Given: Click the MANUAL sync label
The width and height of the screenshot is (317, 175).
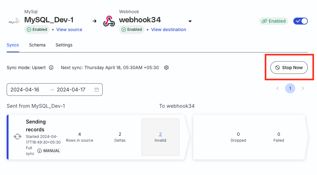Looking at the screenshot, I should pos(51,151).
